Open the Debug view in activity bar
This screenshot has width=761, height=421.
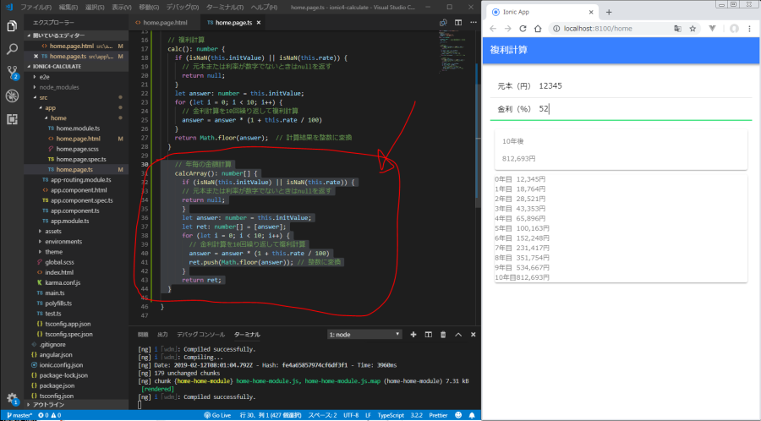[12, 96]
